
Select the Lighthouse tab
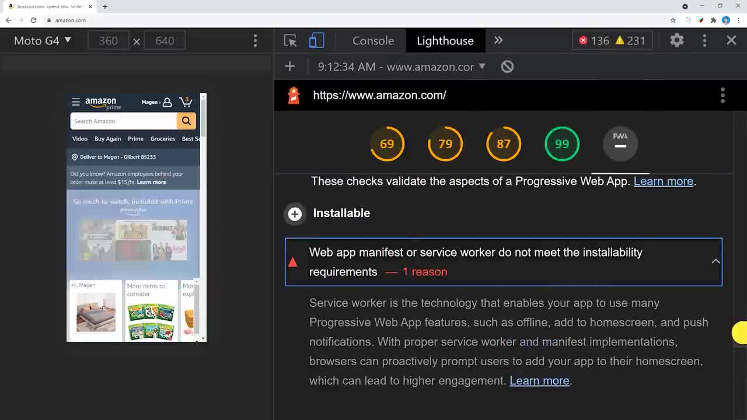click(445, 41)
